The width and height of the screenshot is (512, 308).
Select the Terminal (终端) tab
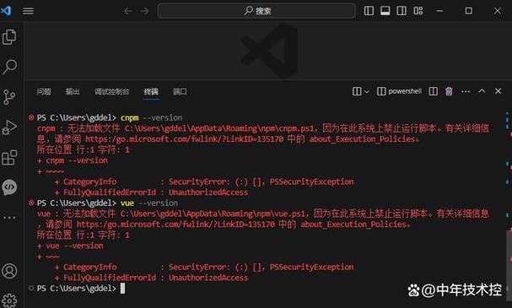point(151,91)
